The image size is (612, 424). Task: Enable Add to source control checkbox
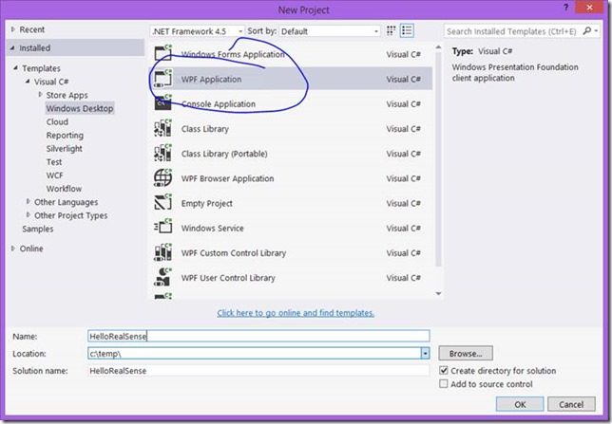pyautogui.click(x=444, y=384)
